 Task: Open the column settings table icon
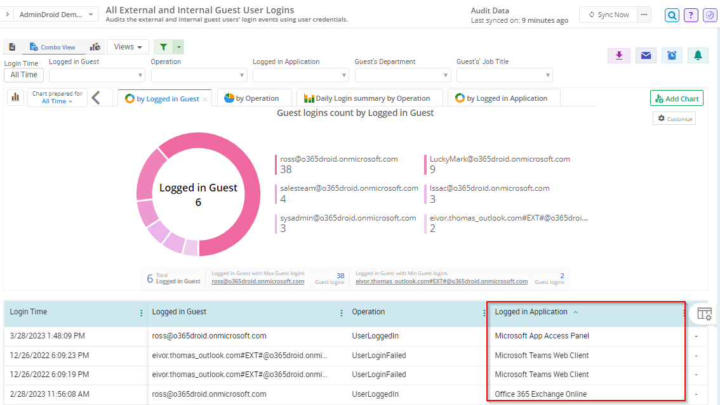click(704, 314)
